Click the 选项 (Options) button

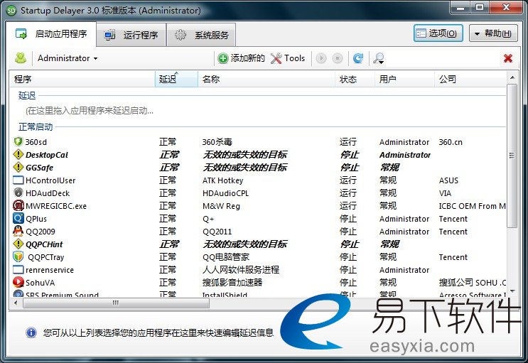(438, 33)
